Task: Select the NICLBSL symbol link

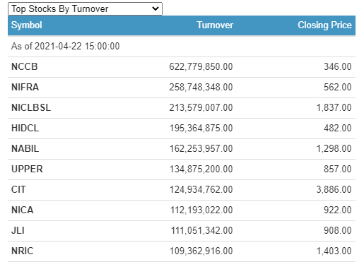Action: coord(31,108)
